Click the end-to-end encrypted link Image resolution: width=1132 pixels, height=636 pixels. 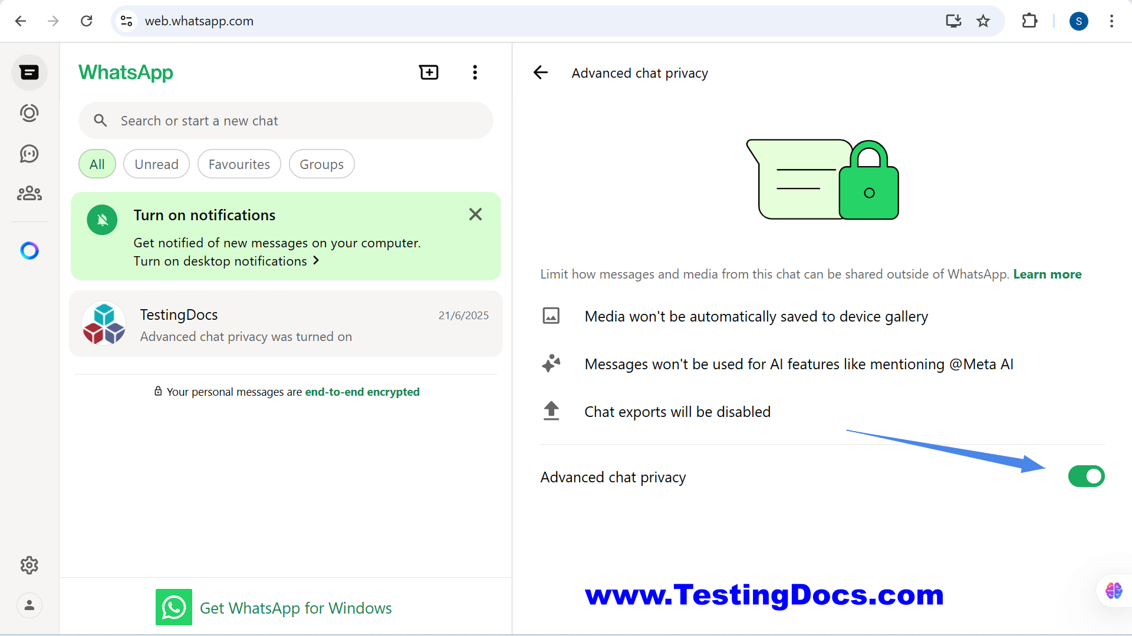pyautogui.click(x=362, y=392)
